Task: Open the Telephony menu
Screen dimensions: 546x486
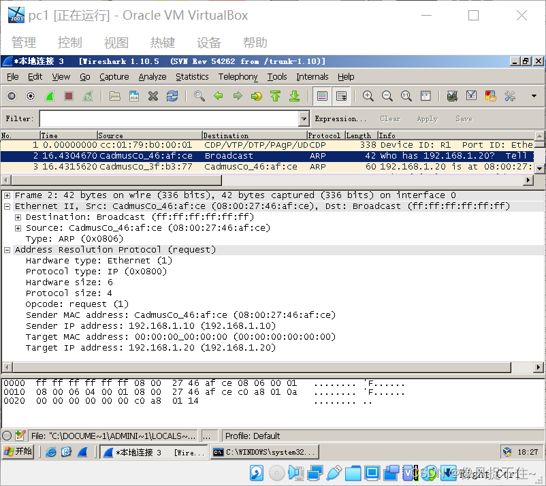Action: tap(238, 77)
